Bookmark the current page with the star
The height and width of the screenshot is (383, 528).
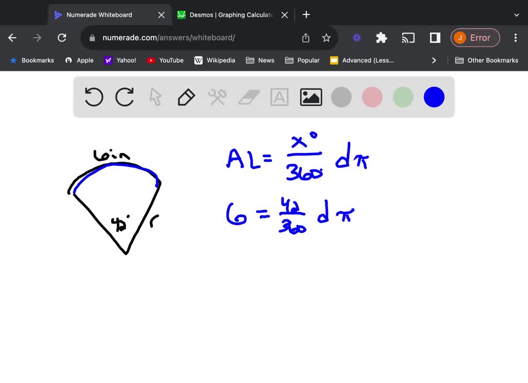326,37
